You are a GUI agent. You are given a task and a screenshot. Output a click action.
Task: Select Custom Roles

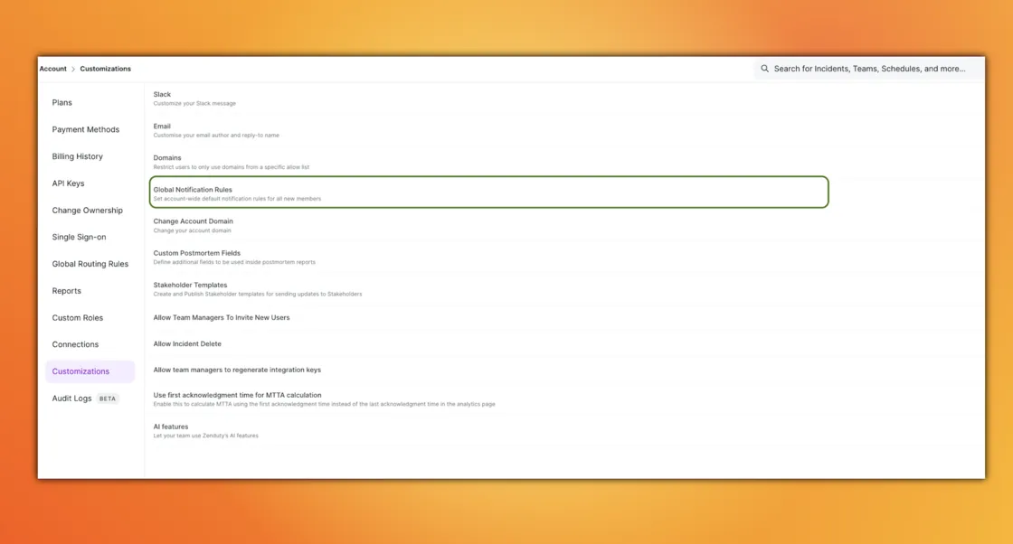coord(78,317)
